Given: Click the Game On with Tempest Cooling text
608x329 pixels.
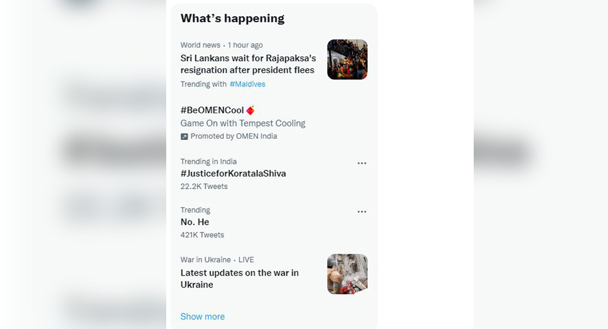Looking at the screenshot, I should (243, 123).
